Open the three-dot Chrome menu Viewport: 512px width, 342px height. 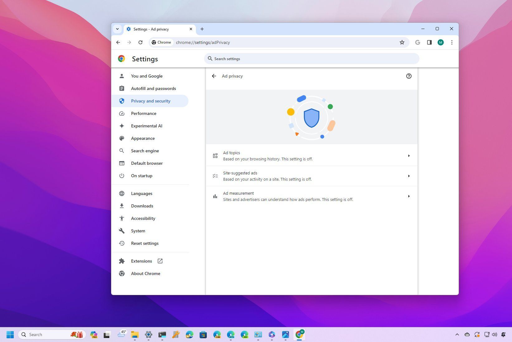pyautogui.click(x=452, y=42)
